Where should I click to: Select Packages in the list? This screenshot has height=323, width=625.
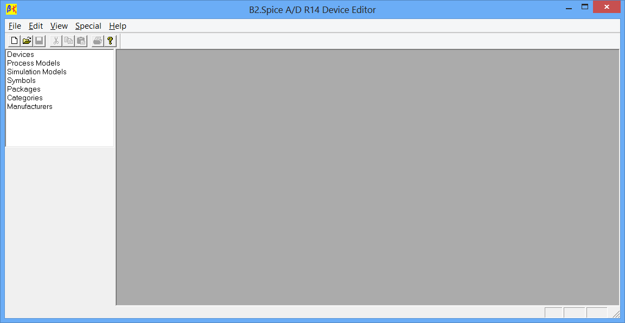[x=23, y=89]
